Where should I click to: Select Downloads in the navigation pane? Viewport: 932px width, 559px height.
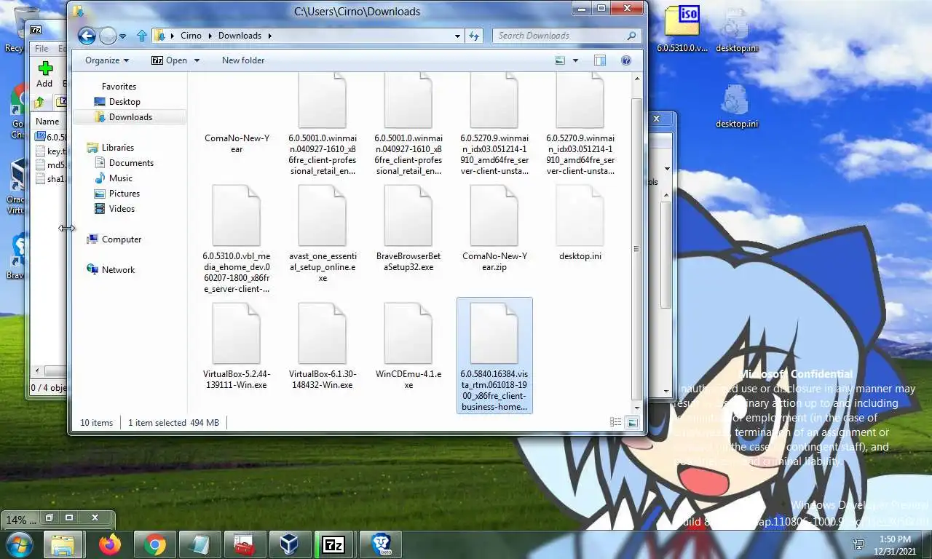[130, 117]
